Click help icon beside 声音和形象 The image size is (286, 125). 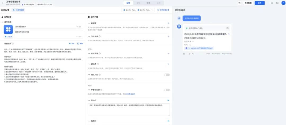tap(101, 90)
